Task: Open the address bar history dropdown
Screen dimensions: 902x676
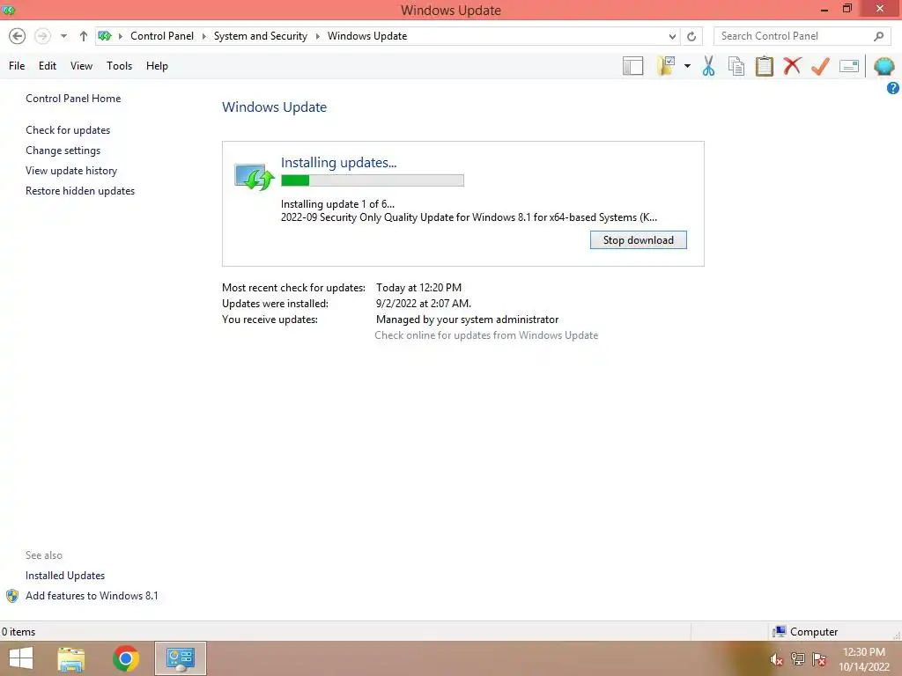Action: click(672, 36)
